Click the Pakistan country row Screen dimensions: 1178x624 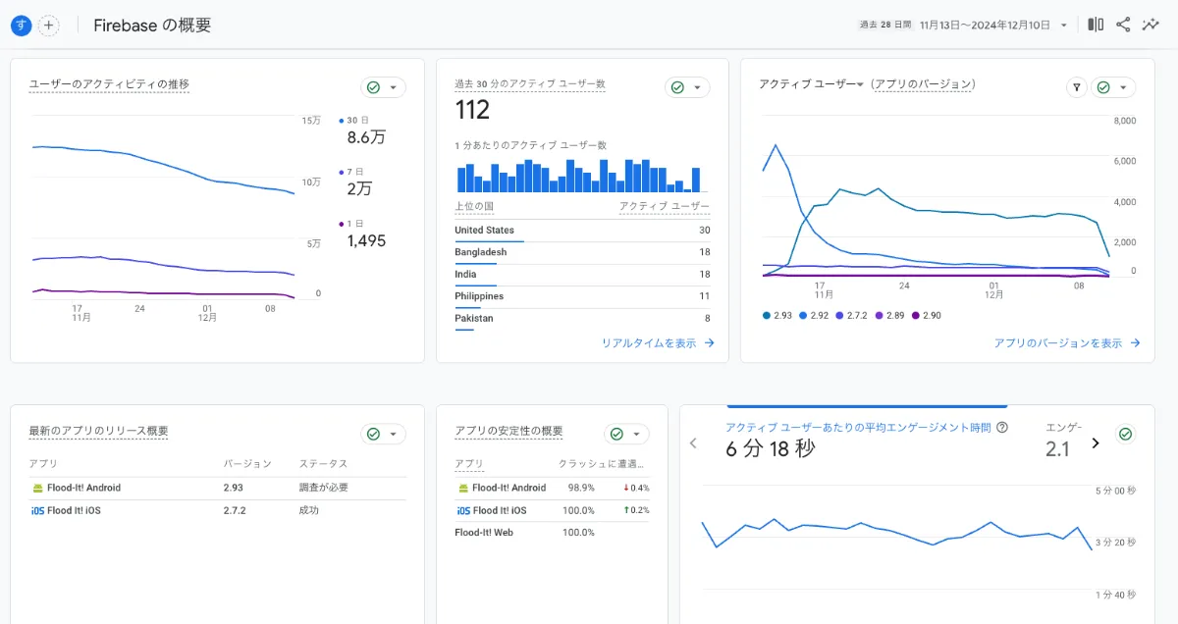582,319
